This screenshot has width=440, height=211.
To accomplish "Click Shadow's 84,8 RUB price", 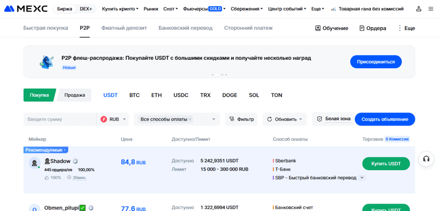I will point(133,162).
